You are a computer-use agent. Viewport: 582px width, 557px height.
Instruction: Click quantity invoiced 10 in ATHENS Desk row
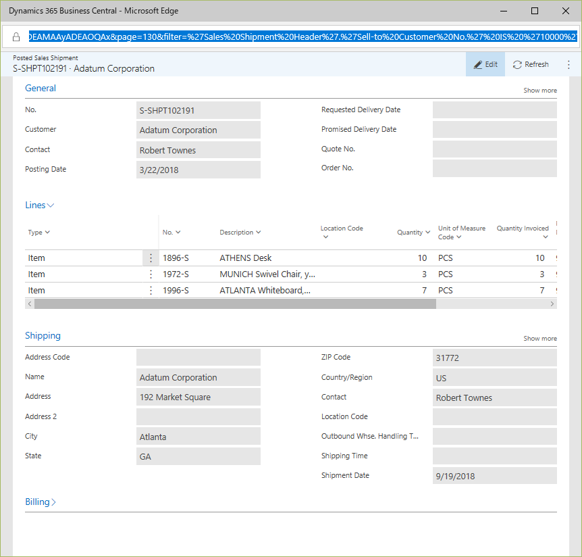539,258
